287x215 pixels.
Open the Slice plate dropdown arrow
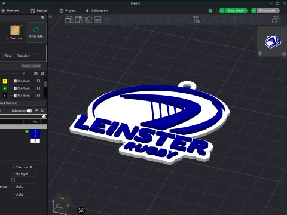pos(222,11)
